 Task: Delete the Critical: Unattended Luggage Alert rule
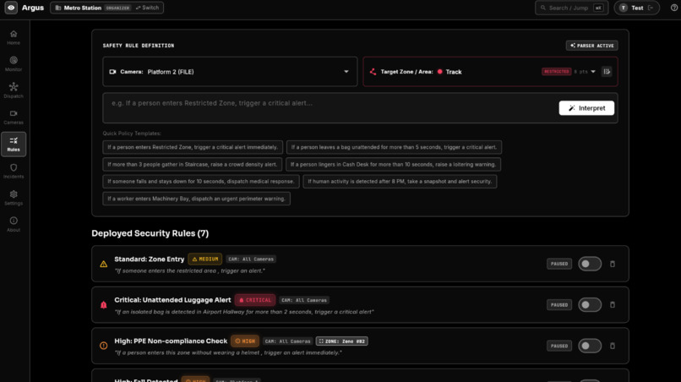coord(613,304)
